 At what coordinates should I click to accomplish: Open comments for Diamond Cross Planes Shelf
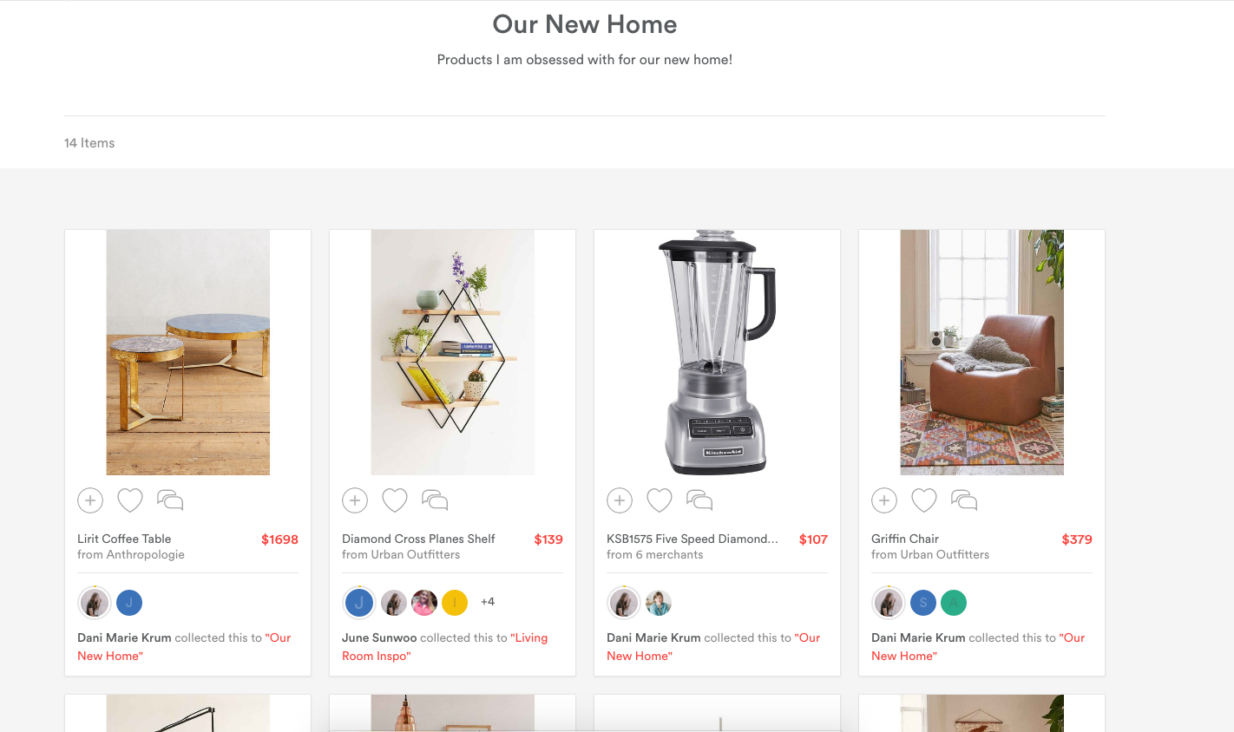[435, 500]
